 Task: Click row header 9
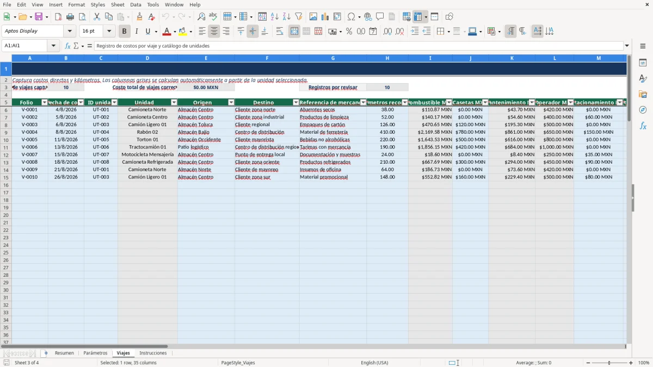6,132
